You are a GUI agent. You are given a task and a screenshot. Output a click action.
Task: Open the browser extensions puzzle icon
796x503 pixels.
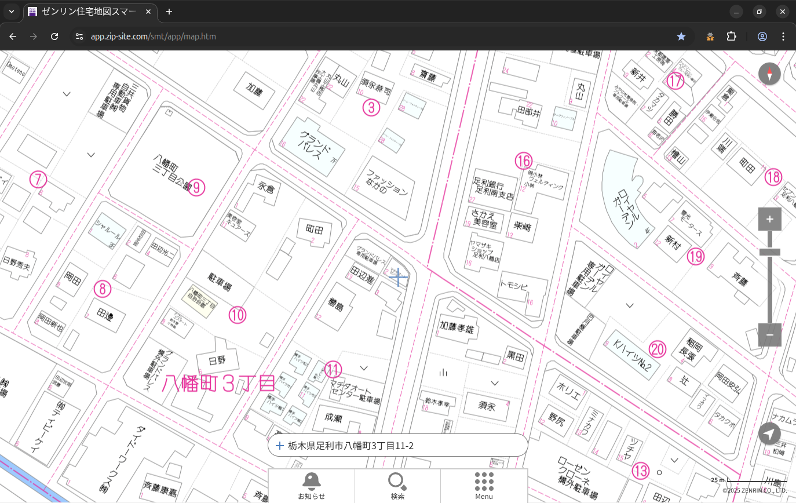732,37
